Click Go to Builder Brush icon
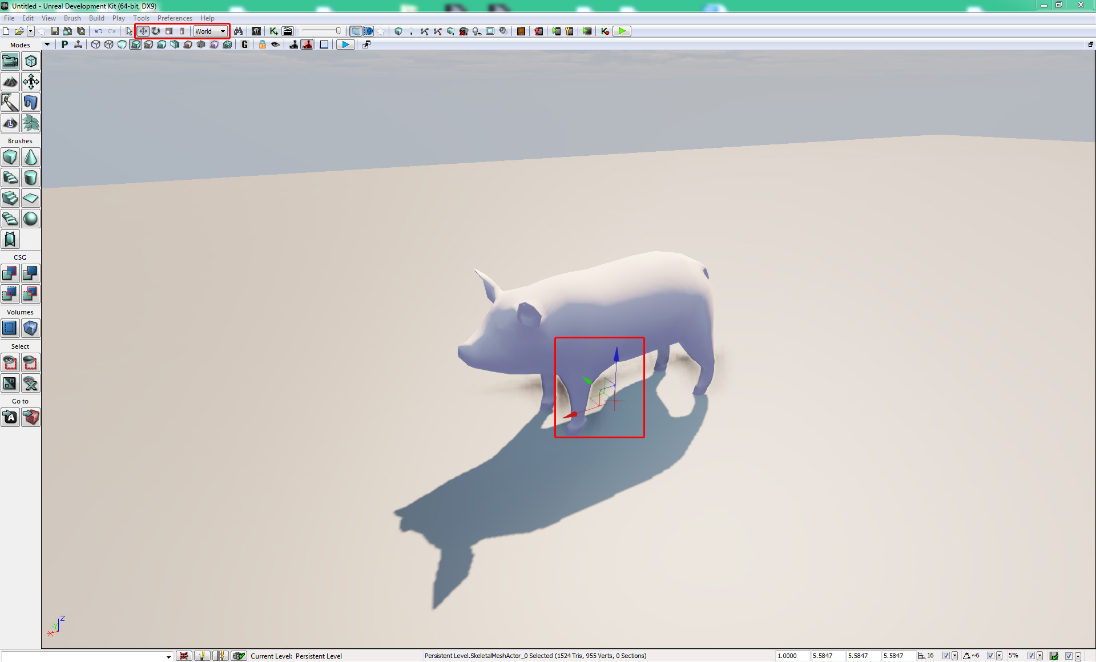Screen dimensions: 1096x662 click(x=31, y=417)
